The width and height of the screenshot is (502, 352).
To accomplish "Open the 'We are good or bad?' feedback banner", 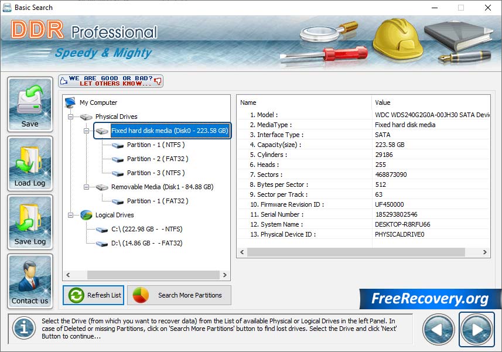I will [111, 81].
